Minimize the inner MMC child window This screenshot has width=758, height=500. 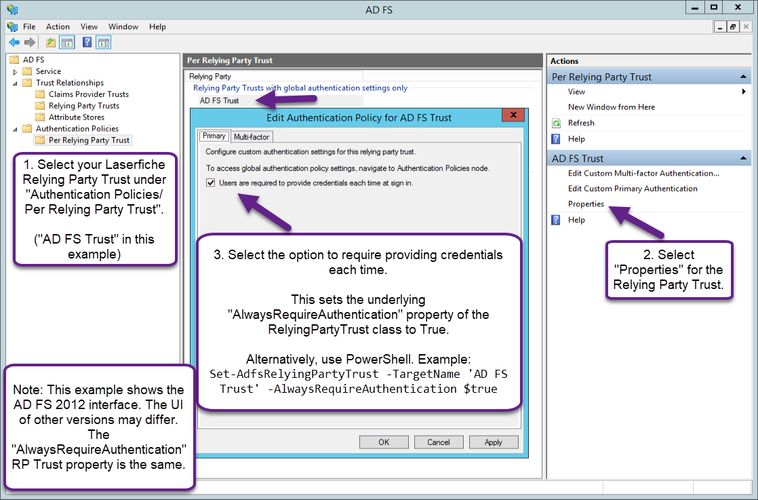[x=720, y=27]
